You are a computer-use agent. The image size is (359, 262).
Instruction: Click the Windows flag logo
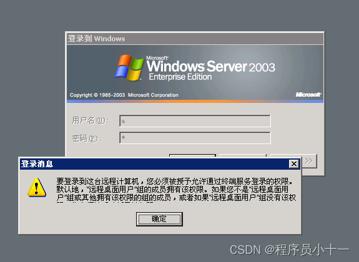[x=129, y=67]
